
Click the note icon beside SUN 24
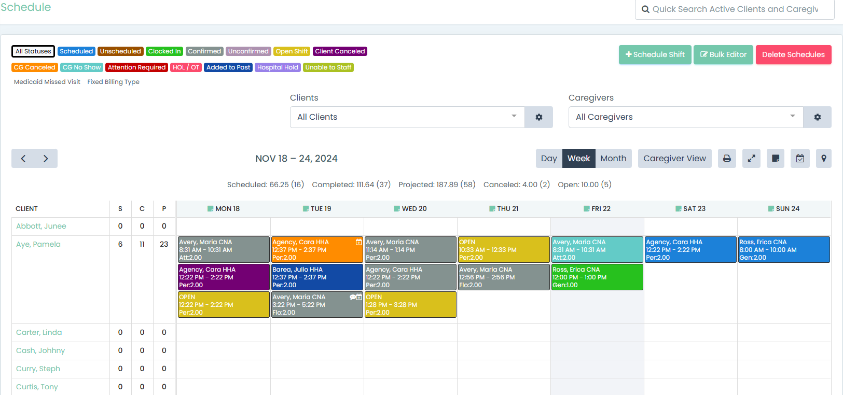pos(771,209)
